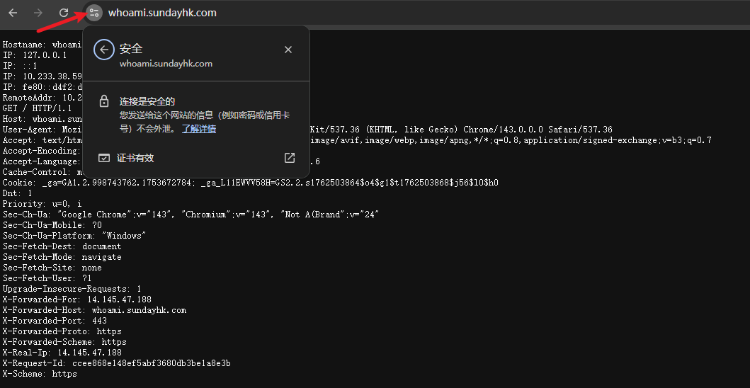Screen dimensions: 750x388
Task: Click the certificate icon beside 证书有效
Action: coord(104,158)
